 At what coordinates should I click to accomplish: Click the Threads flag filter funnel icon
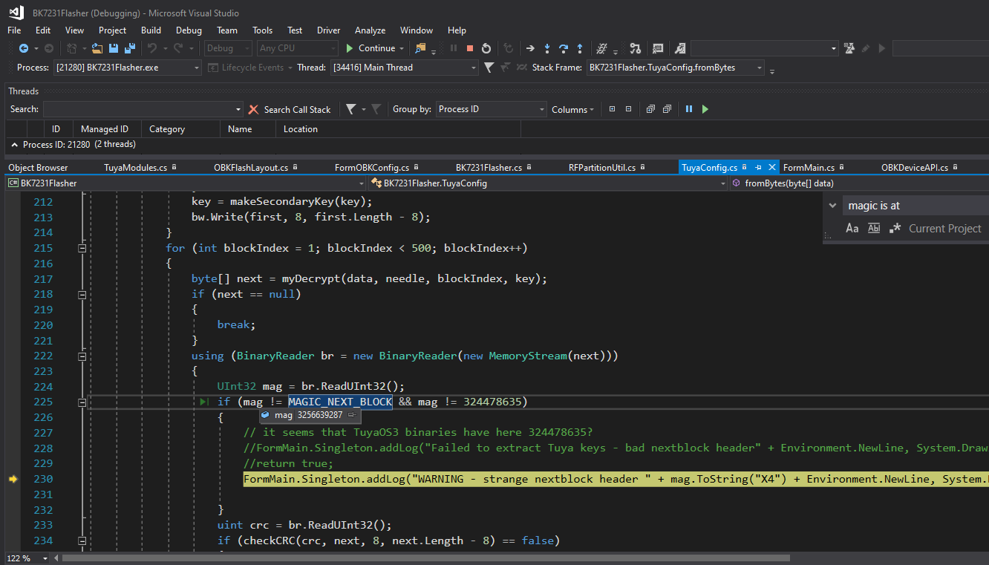(x=350, y=109)
